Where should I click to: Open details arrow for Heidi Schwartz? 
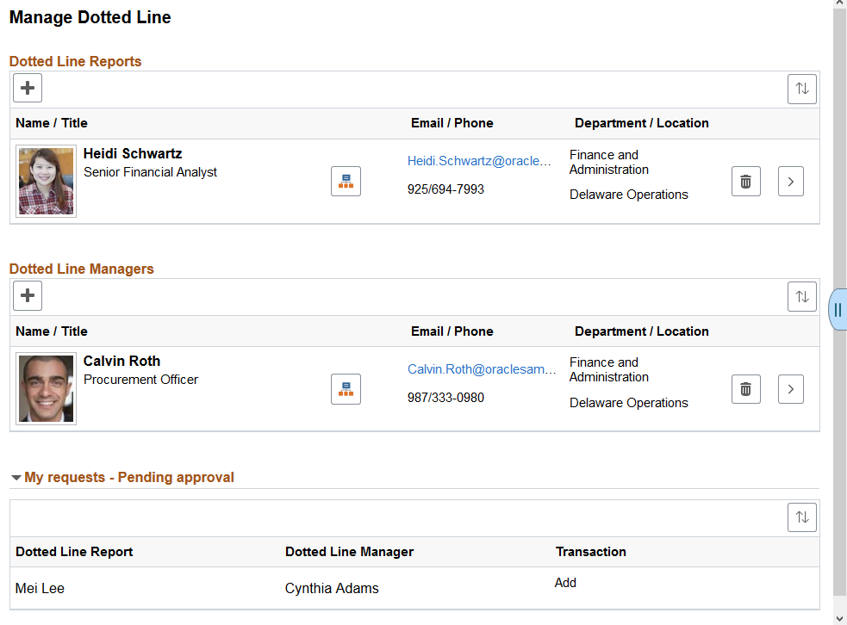pyautogui.click(x=791, y=182)
